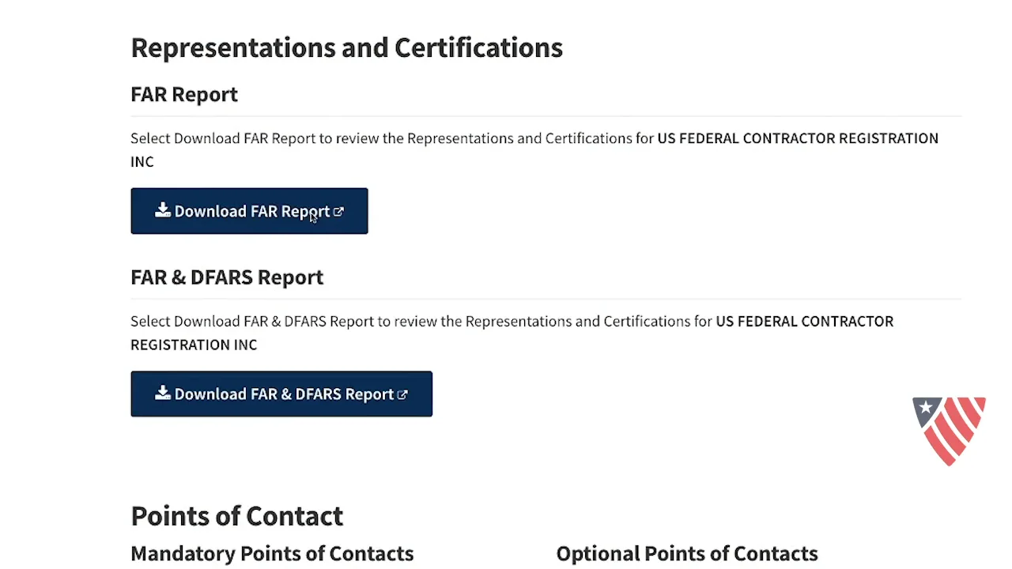Image resolution: width=1012 pixels, height=569 pixels.
Task: Click the red stripes of the shield logo
Action: [958, 431]
